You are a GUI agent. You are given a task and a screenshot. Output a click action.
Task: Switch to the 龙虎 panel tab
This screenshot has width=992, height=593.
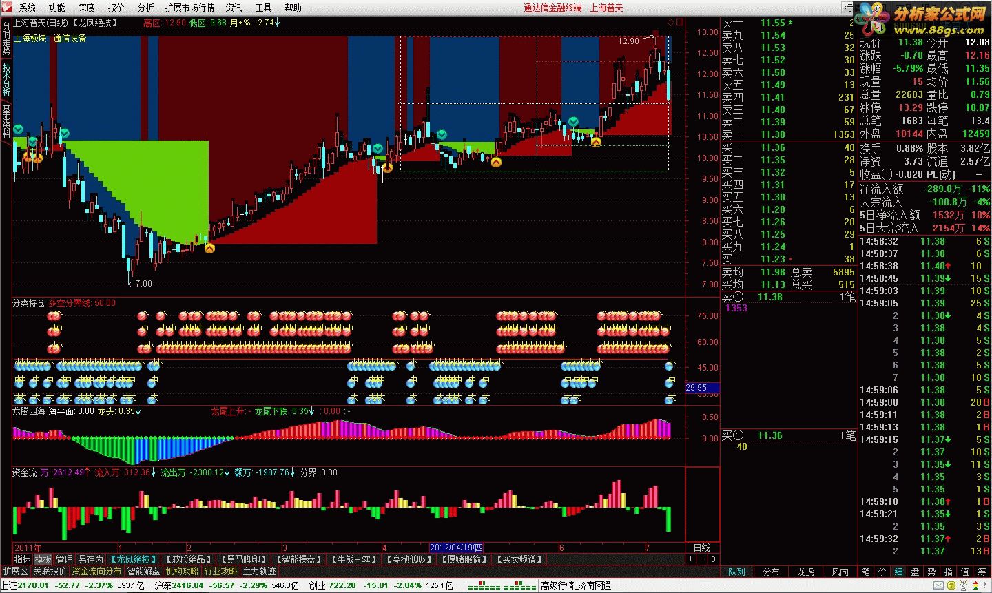pyautogui.click(x=805, y=572)
